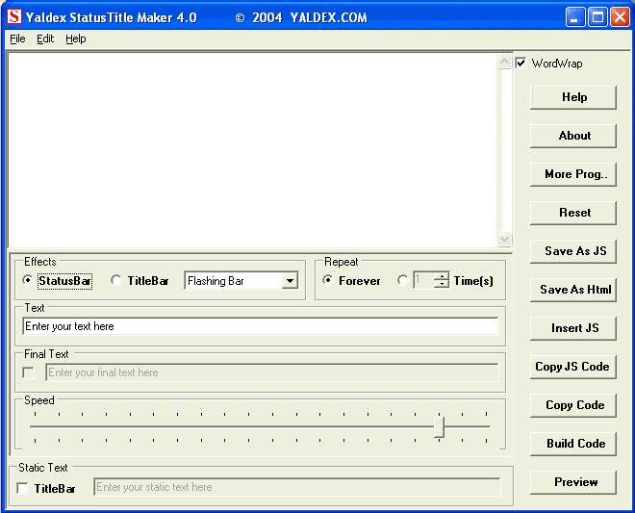This screenshot has height=513, width=635.
Task: Select the Time(s) repeat radio button
Action: point(402,280)
